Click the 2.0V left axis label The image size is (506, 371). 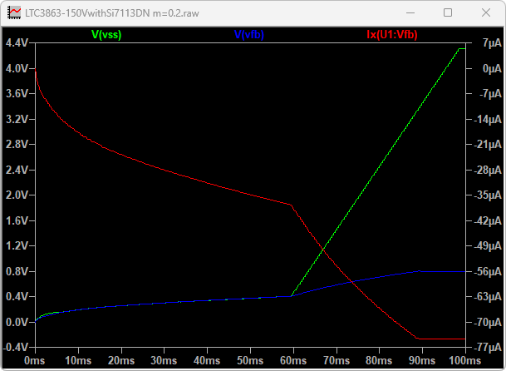coord(17,195)
